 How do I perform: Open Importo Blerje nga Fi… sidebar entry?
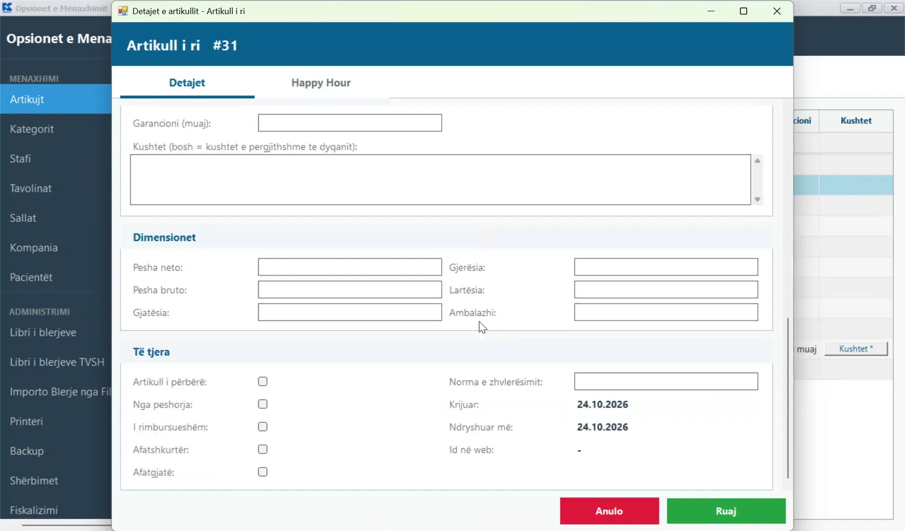56,391
